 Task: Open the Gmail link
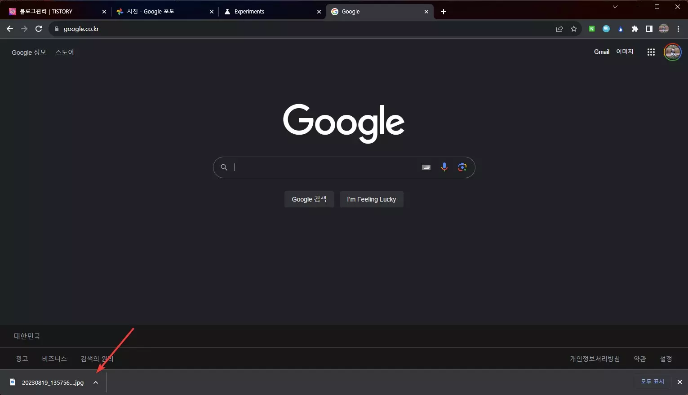point(602,52)
